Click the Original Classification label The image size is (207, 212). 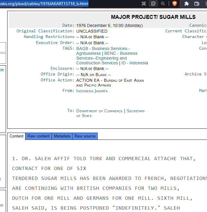(45, 31)
